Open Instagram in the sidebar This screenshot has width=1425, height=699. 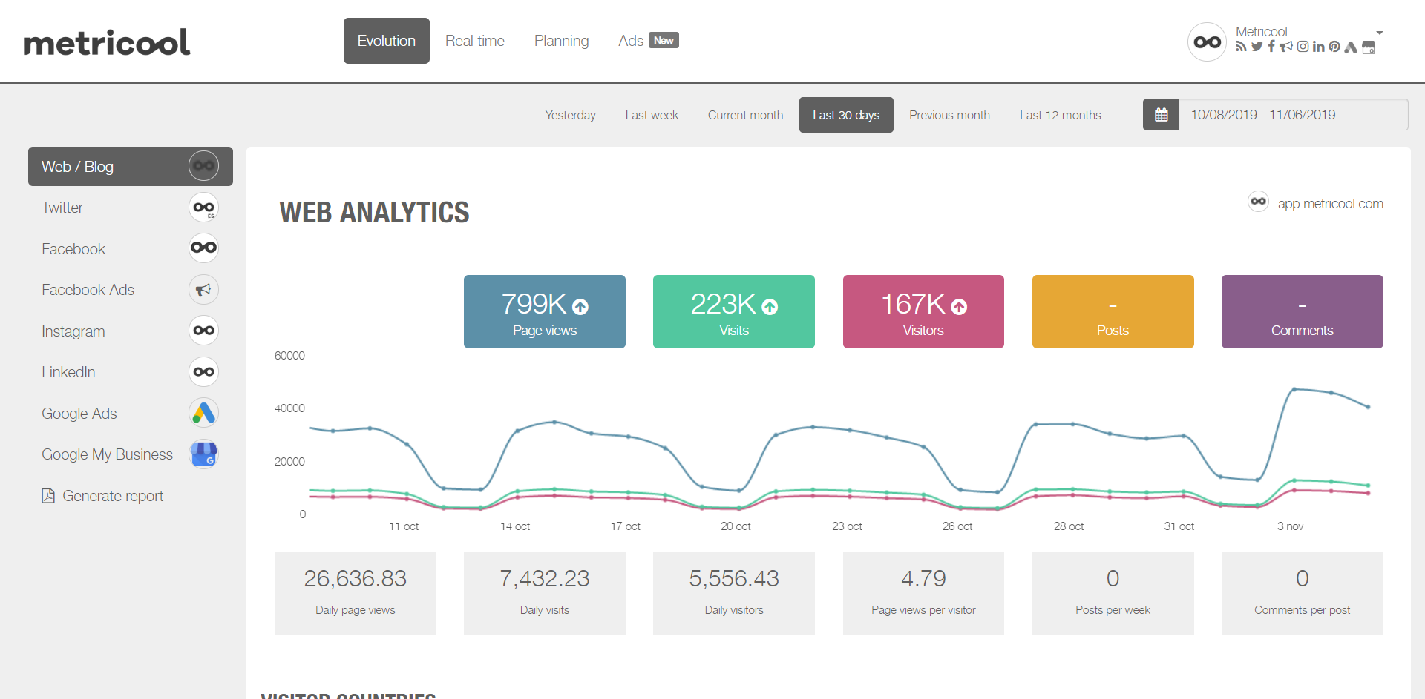(x=73, y=331)
